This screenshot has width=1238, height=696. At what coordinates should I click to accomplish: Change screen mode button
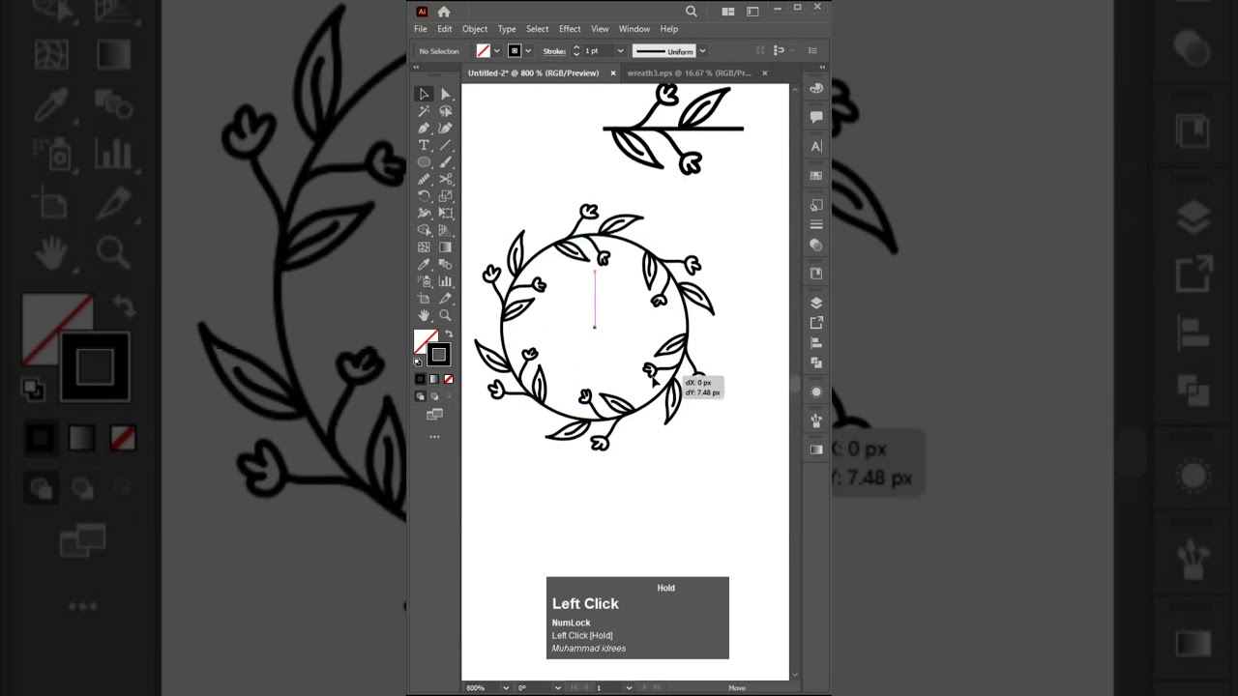coord(434,415)
